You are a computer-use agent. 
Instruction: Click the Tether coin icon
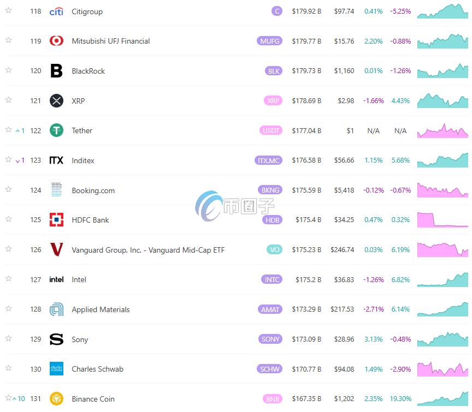tap(56, 130)
